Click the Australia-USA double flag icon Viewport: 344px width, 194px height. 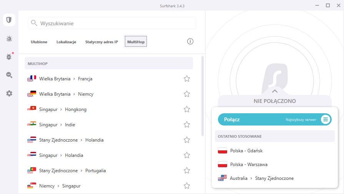click(x=222, y=178)
